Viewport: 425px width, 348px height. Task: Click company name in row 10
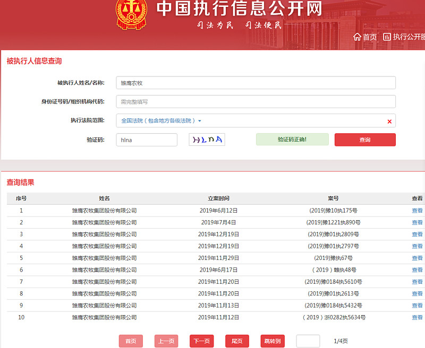[x=104, y=317]
